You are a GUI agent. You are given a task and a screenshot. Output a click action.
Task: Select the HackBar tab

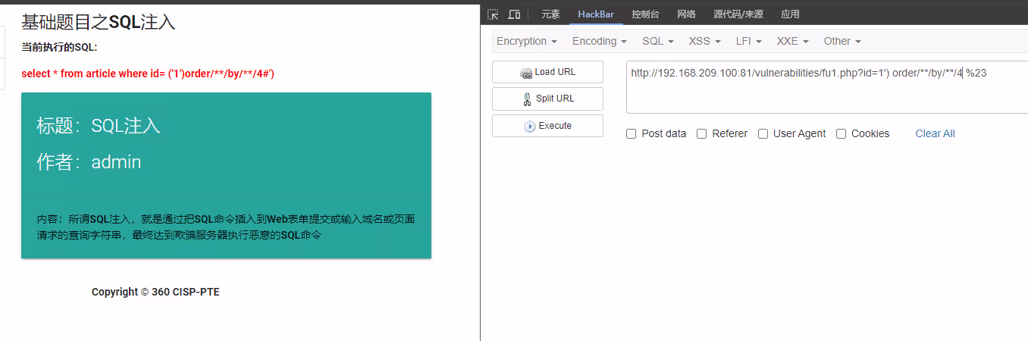(596, 14)
